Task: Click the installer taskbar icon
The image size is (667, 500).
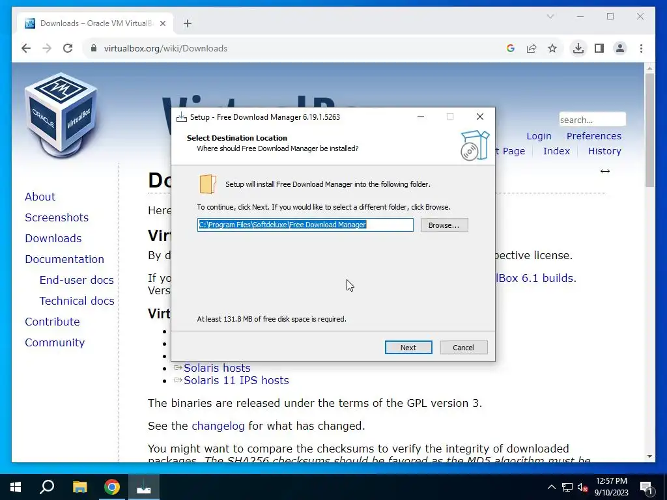Action: [143, 487]
